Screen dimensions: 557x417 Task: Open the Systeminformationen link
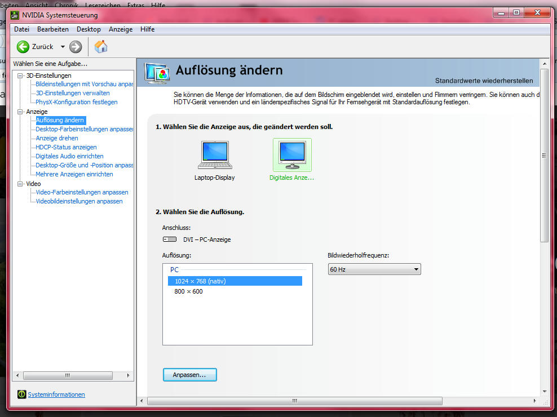(x=56, y=394)
